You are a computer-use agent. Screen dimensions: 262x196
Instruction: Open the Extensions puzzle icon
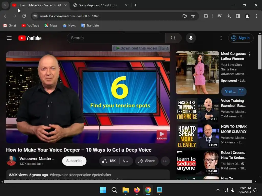[x=206, y=16]
